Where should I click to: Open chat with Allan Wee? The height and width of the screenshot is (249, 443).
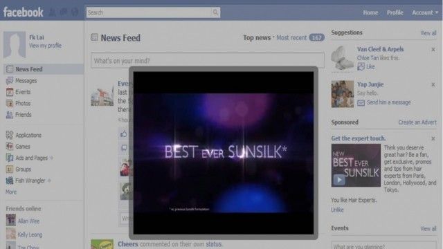28,221
